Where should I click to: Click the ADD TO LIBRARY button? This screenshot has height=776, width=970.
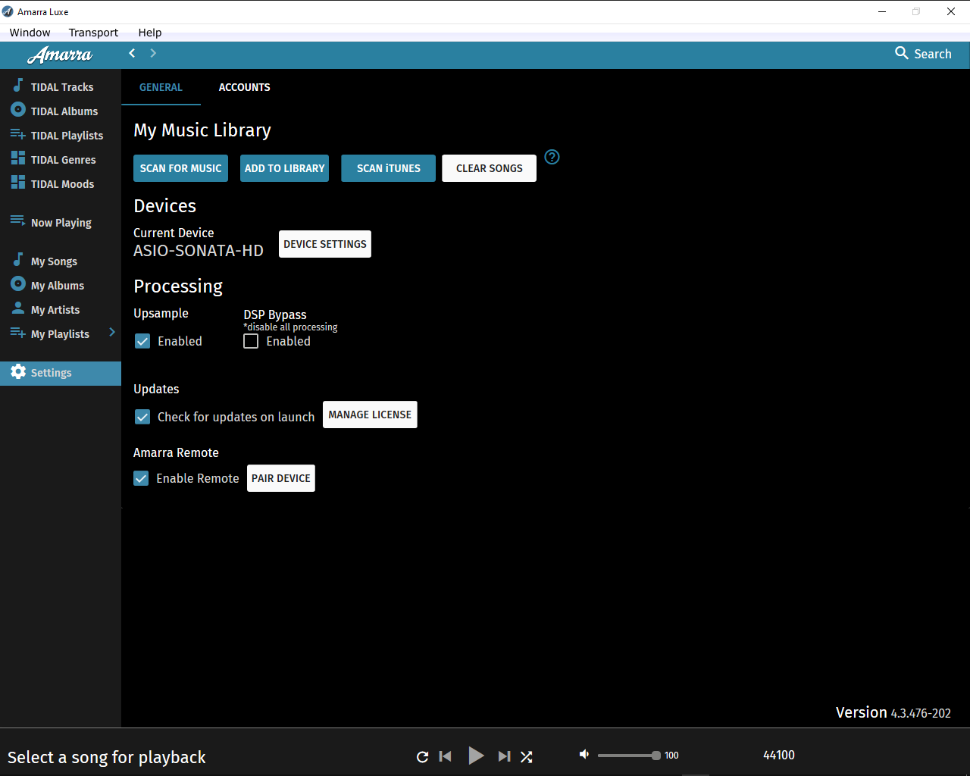[284, 168]
